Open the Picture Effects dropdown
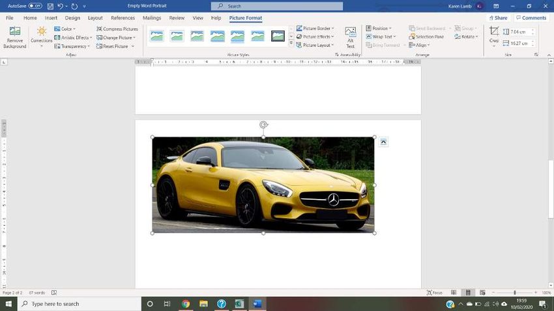The image size is (554, 311). [315, 36]
